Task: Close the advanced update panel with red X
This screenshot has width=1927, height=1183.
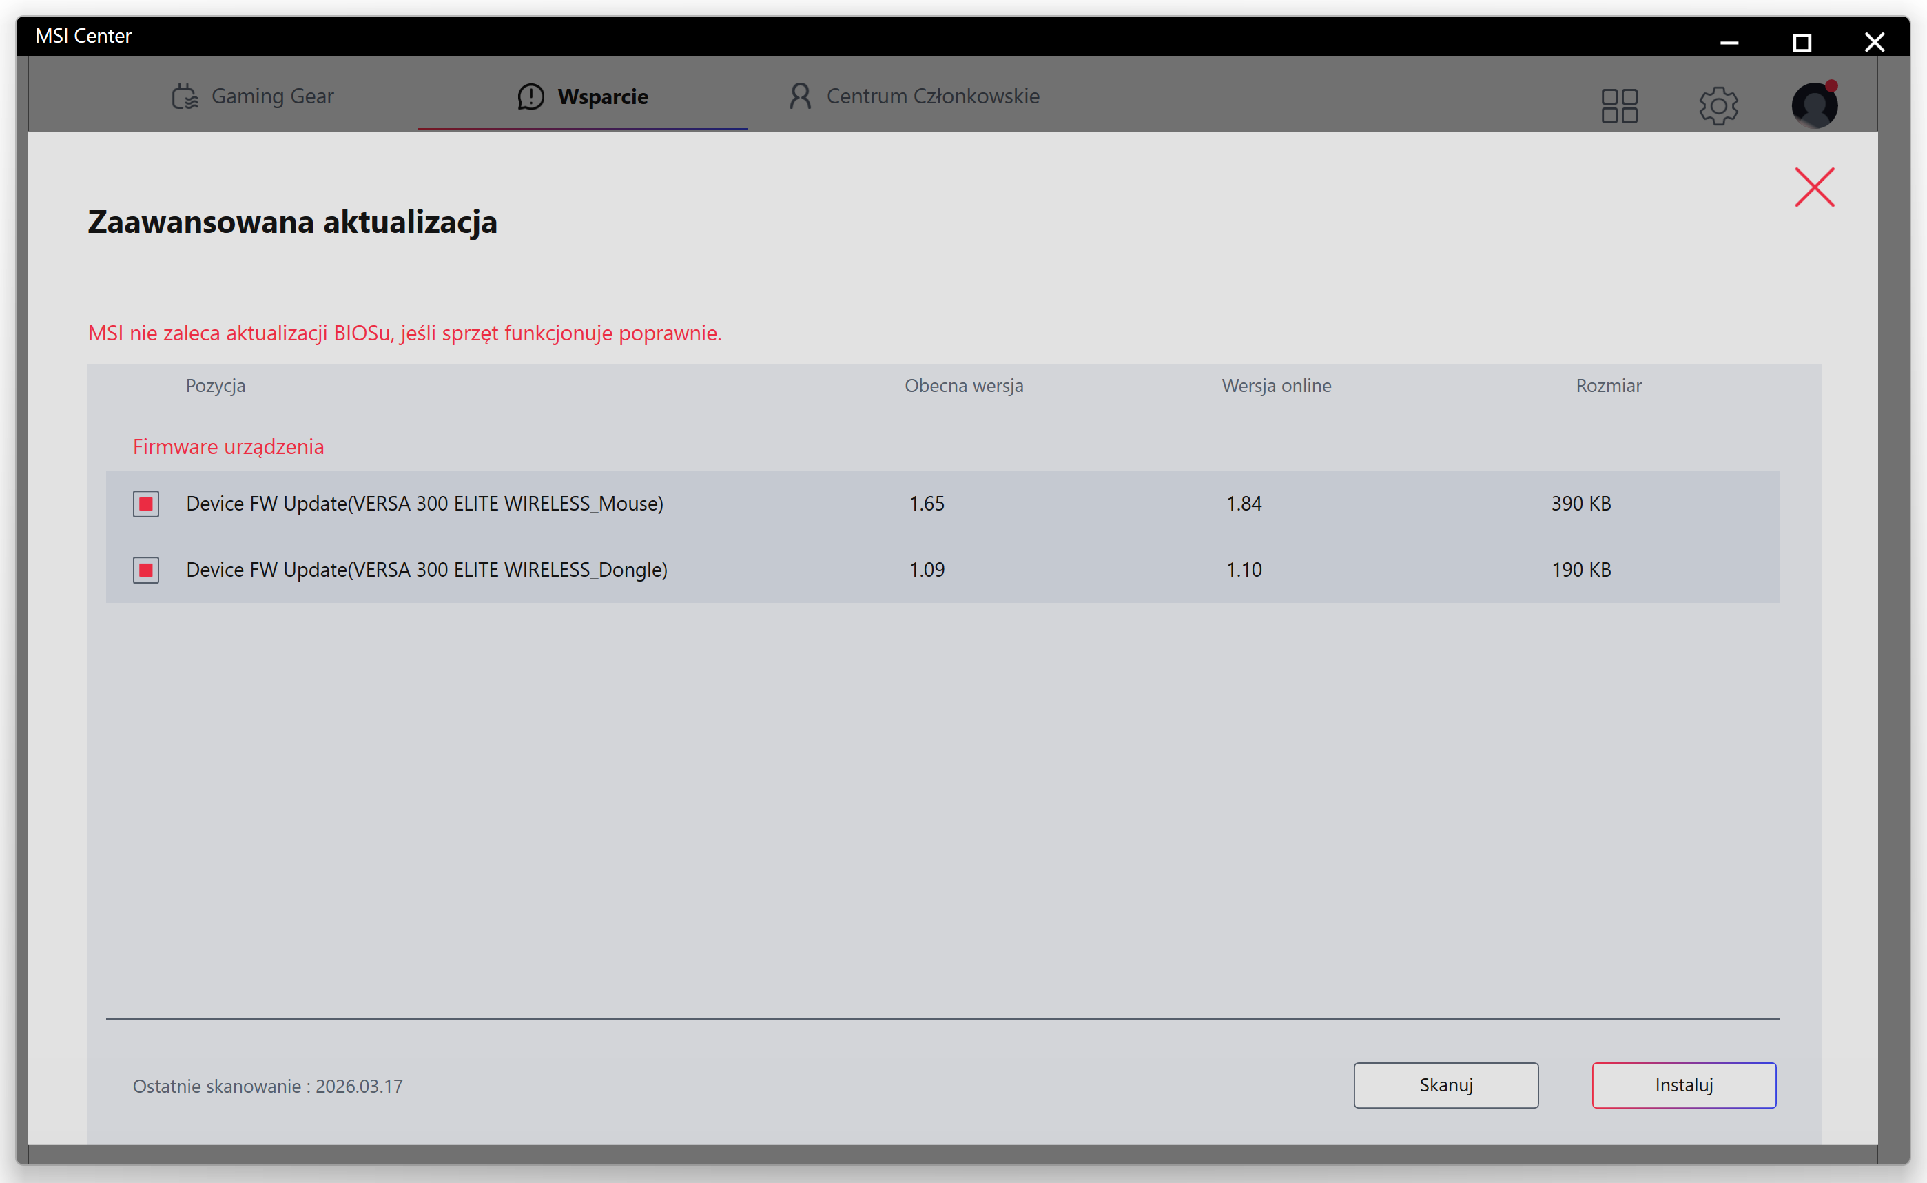Action: [1813, 188]
